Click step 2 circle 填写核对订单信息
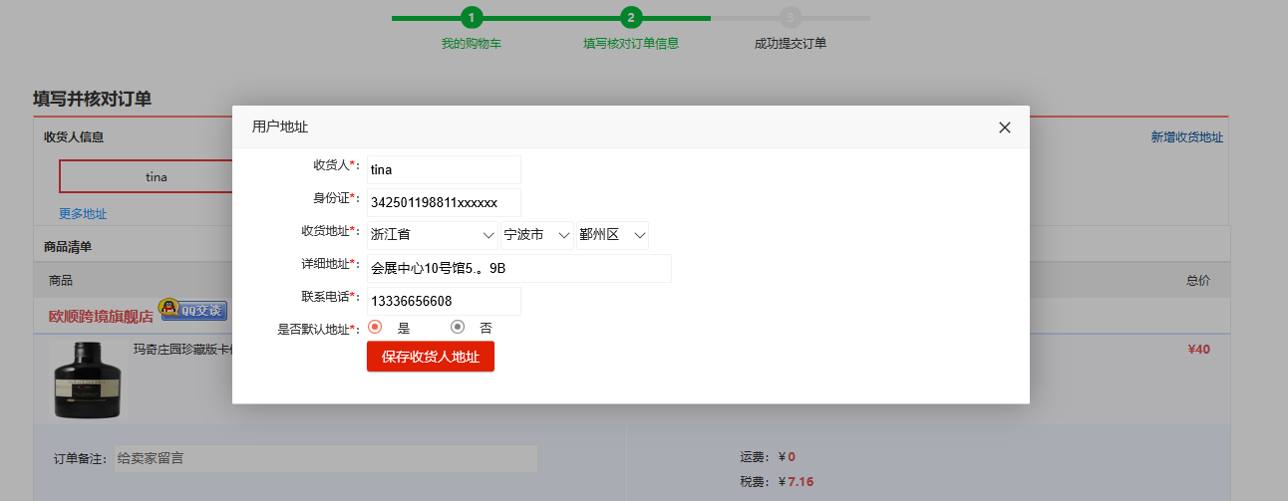The height and width of the screenshot is (501, 1288). [x=631, y=18]
